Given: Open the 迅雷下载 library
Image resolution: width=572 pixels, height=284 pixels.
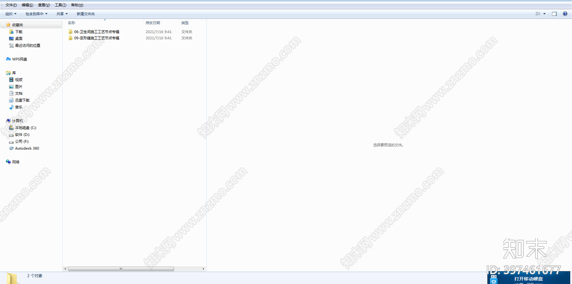Looking at the screenshot, I should coord(22,100).
